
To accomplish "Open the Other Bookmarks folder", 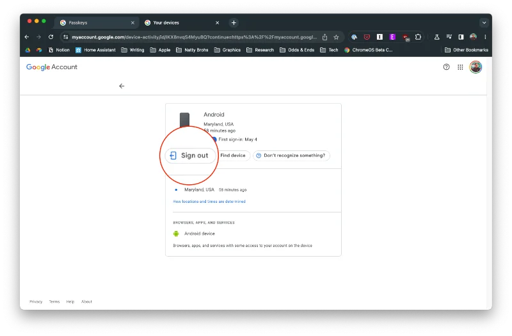I will [x=467, y=50].
